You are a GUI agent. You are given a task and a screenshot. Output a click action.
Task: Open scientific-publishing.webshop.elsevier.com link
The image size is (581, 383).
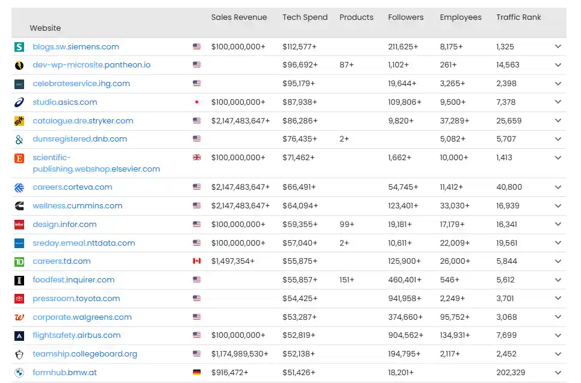(x=96, y=163)
